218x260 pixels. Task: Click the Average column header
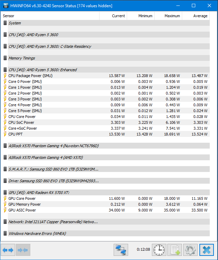196,16
